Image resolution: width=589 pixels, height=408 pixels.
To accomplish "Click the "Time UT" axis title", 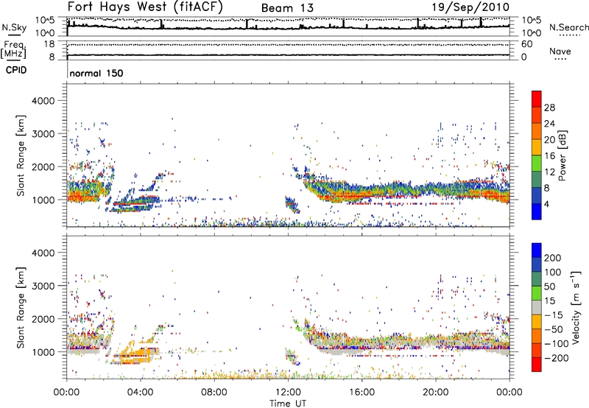I will [x=288, y=404].
